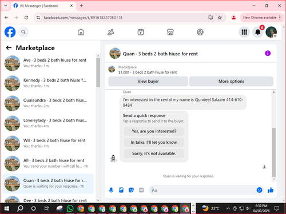
Task: Open the tab search dropdown chevron
Action: click(6, 6)
